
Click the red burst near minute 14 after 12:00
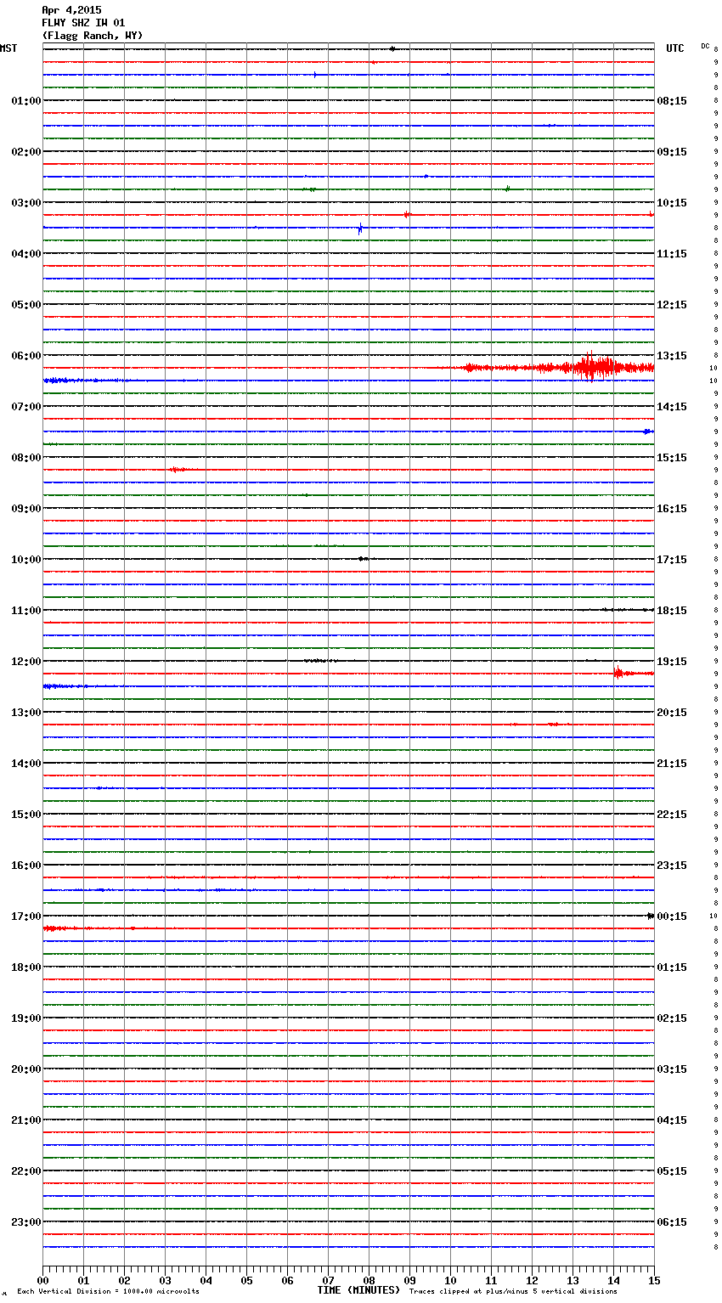618,673
